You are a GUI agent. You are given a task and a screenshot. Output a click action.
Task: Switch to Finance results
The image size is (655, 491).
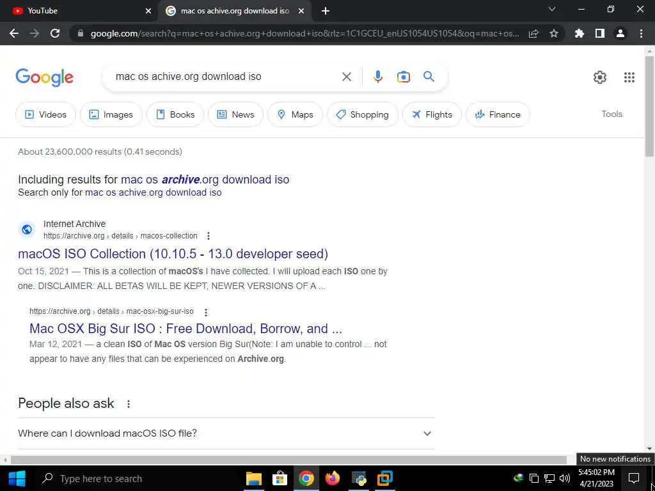click(498, 114)
